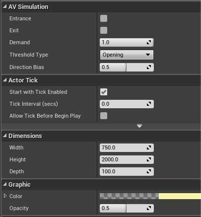Click the Opacity field spinner arrow icon

coord(149,208)
